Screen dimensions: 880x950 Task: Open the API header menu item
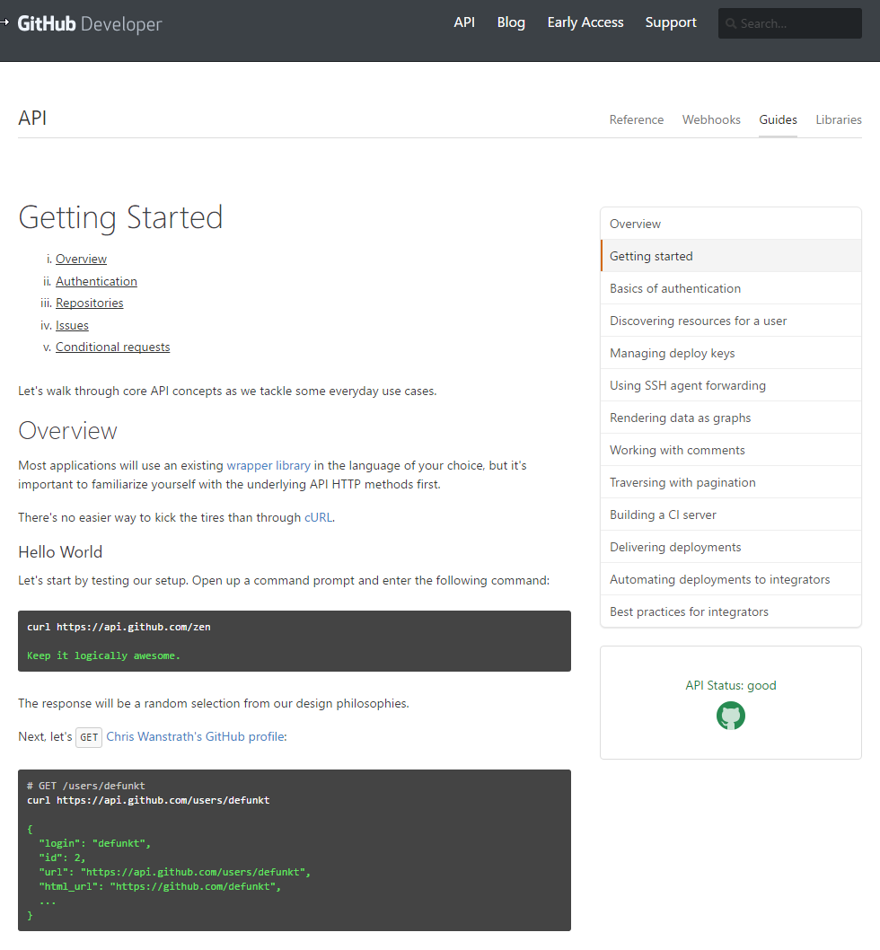[464, 22]
